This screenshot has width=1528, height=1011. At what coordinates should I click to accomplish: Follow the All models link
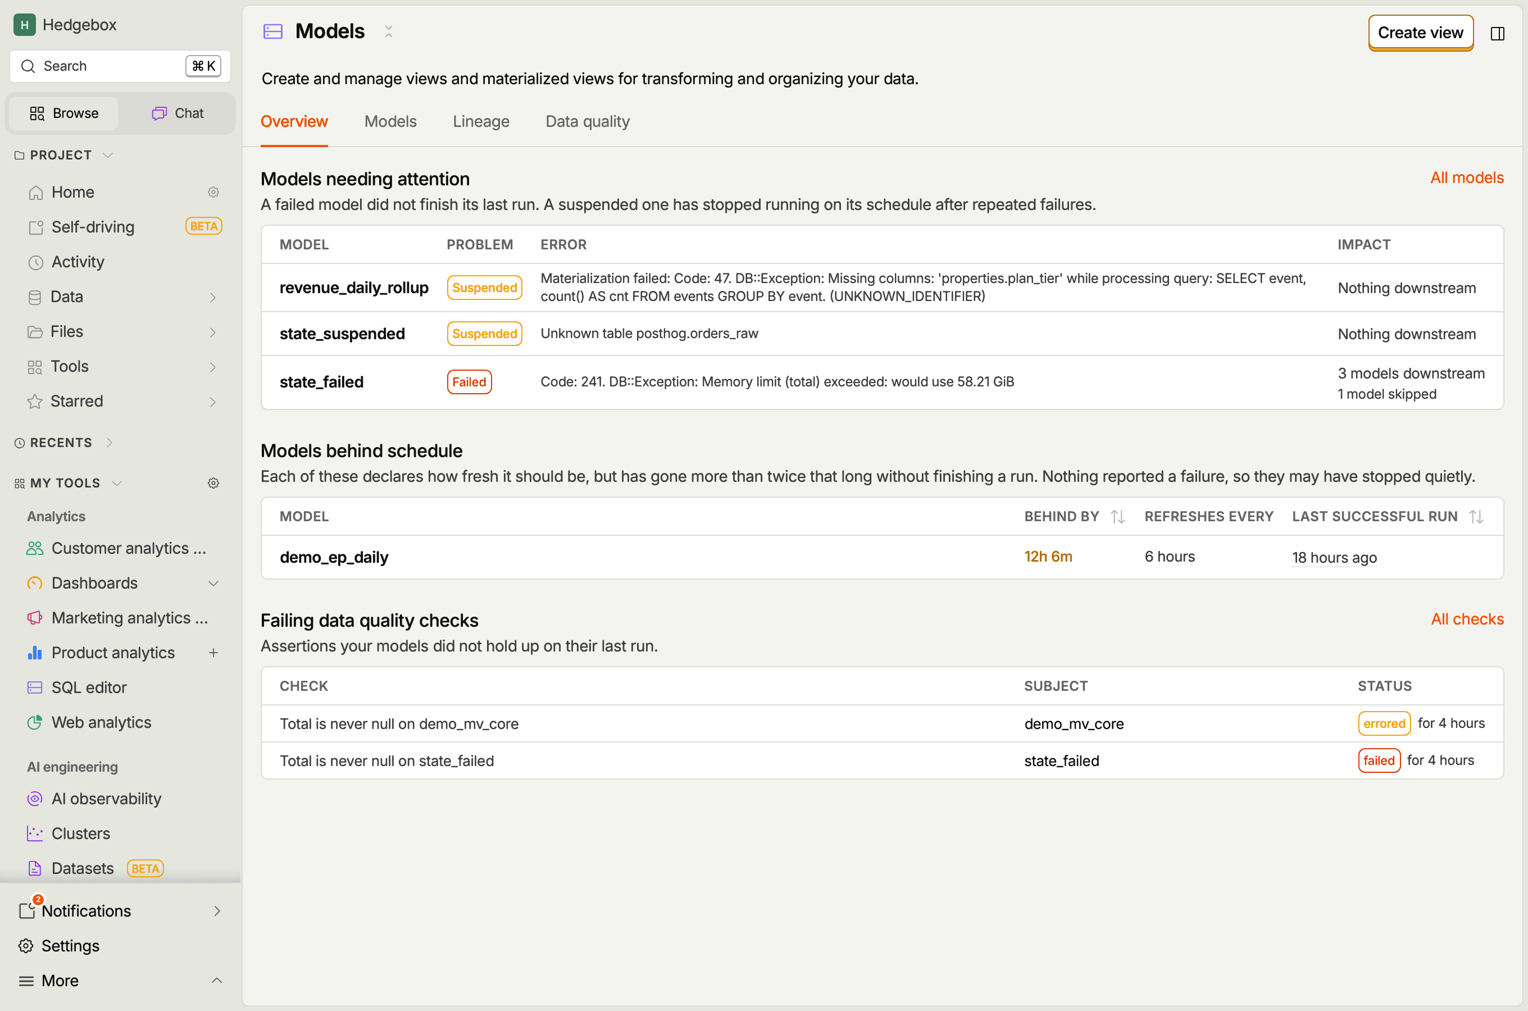click(1467, 177)
